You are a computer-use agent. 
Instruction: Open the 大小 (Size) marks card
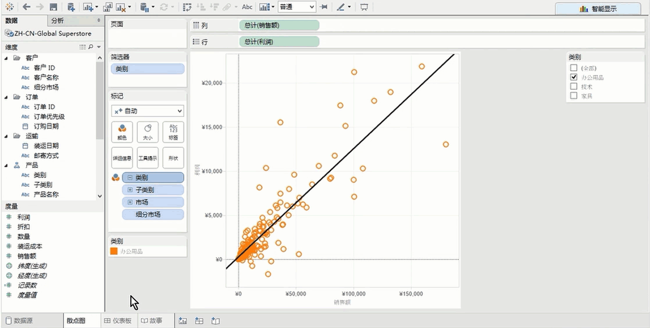pos(148,132)
